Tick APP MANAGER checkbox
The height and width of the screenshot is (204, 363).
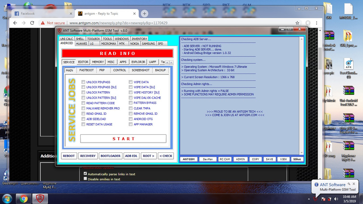tap(131, 124)
